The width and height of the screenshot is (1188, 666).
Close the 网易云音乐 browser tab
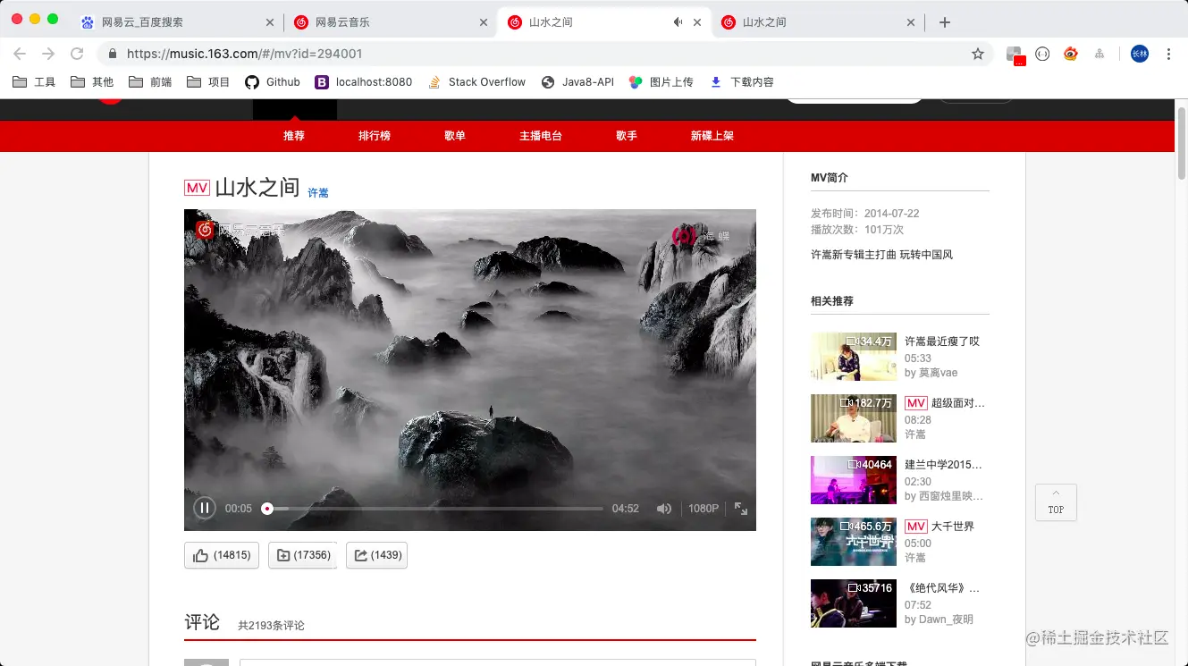tap(484, 22)
